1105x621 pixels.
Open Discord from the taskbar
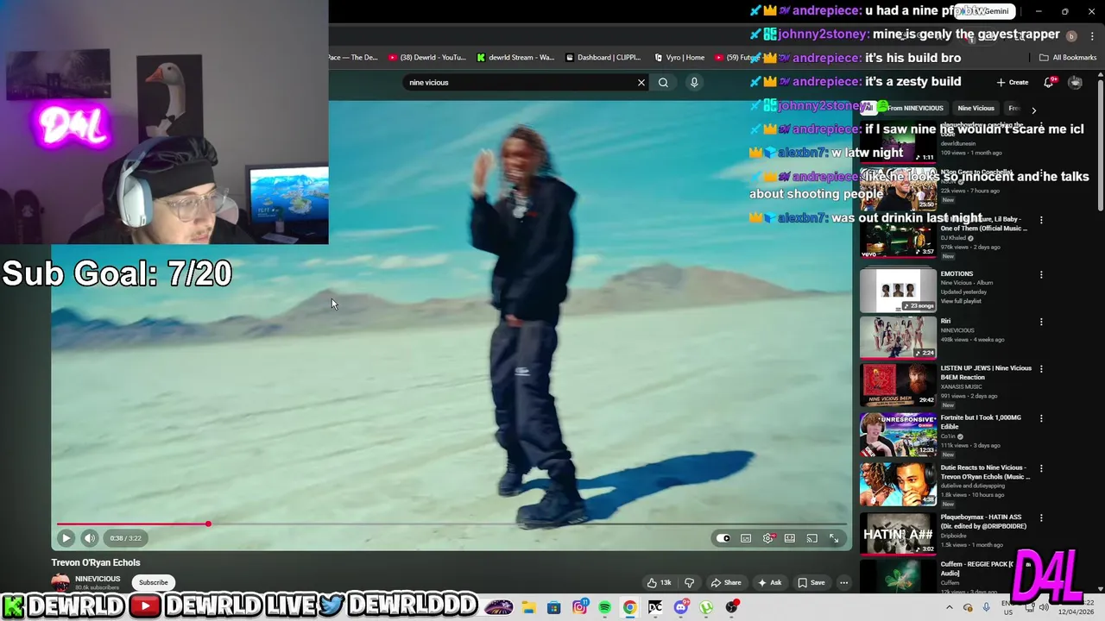click(681, 608)
